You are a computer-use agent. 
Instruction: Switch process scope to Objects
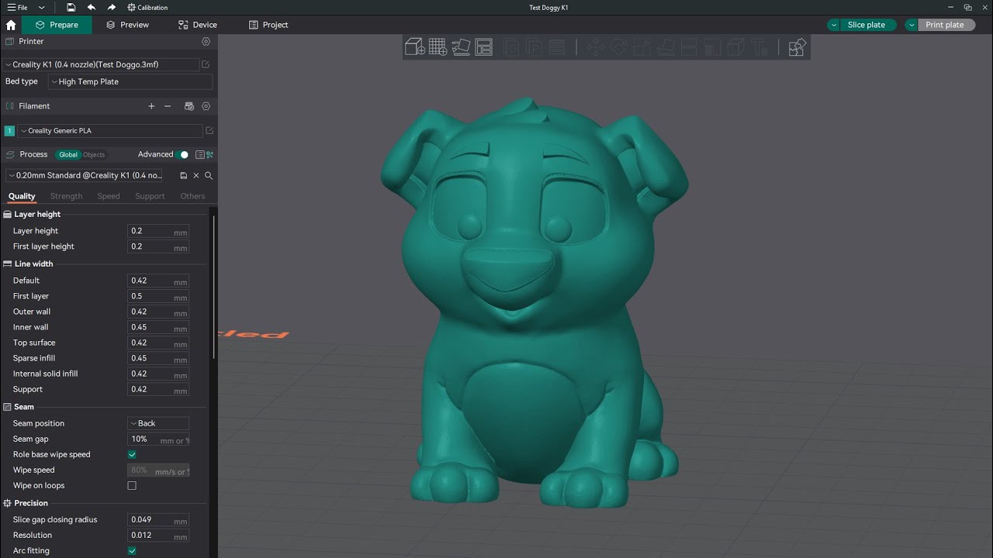tap(94, 155)
